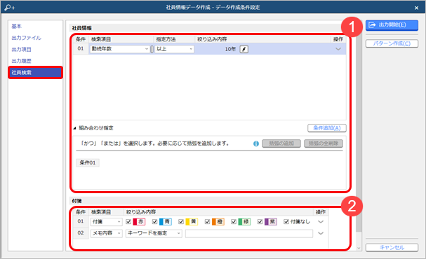
Task: Expand the operation chevron in the 付箋 row
Action: click(321, 222)
